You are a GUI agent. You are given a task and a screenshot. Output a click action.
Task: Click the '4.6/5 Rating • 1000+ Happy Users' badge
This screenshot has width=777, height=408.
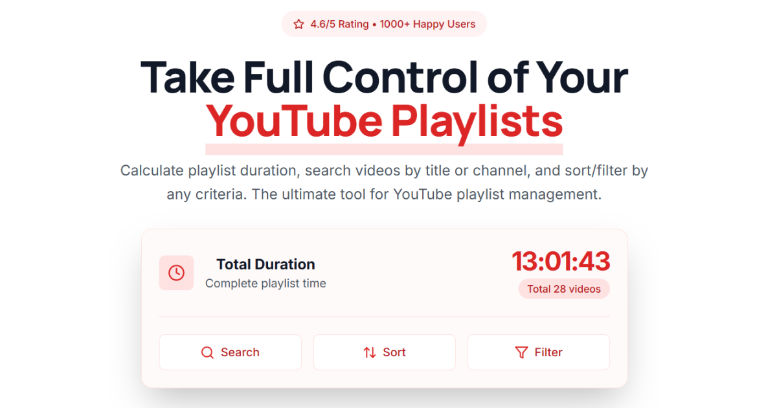[x=384, y=24]
